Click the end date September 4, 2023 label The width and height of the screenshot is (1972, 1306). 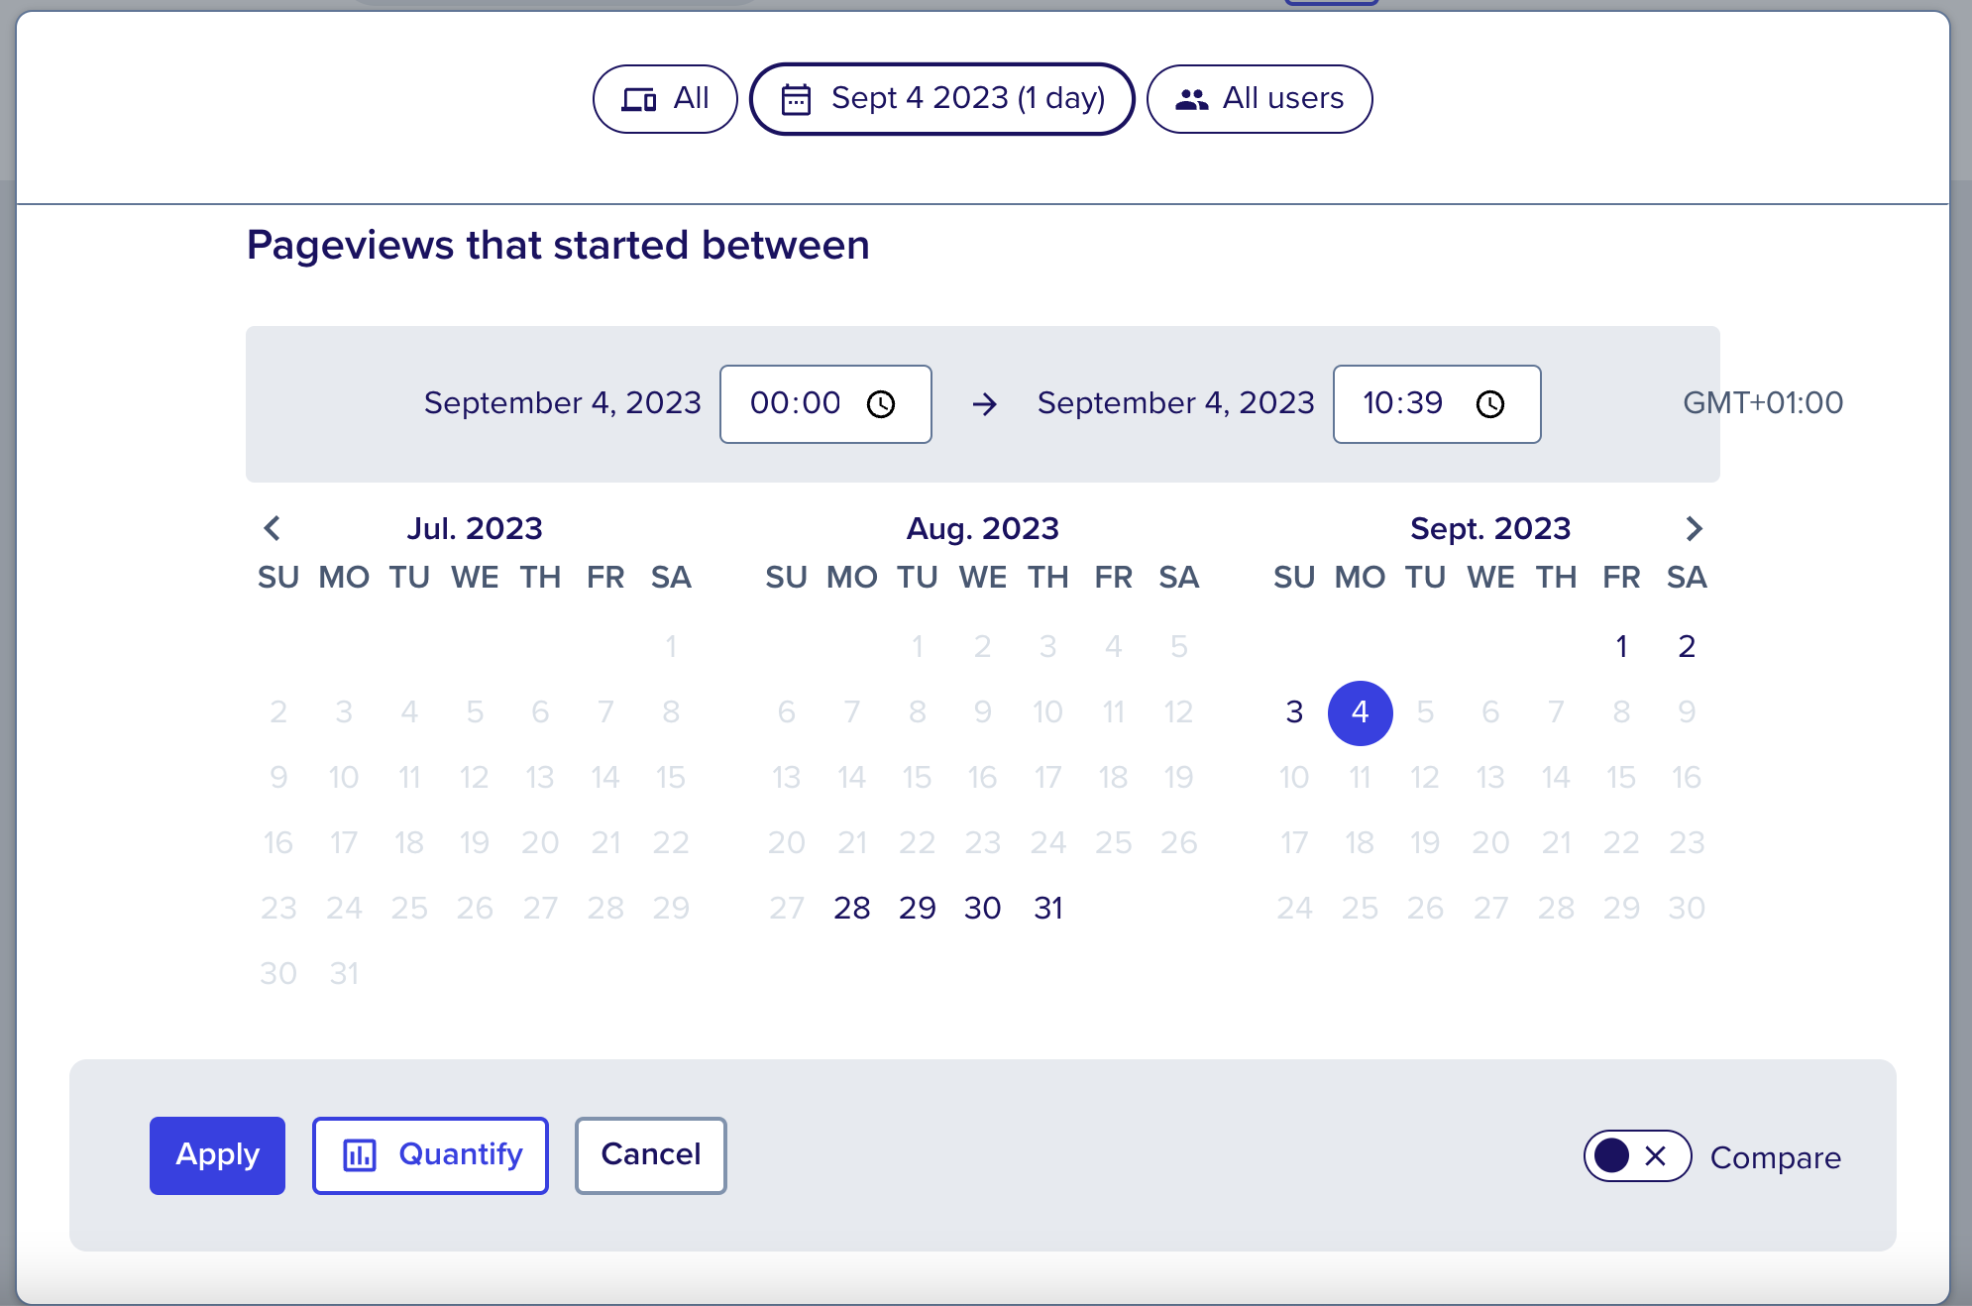[x=1176, y=403]
